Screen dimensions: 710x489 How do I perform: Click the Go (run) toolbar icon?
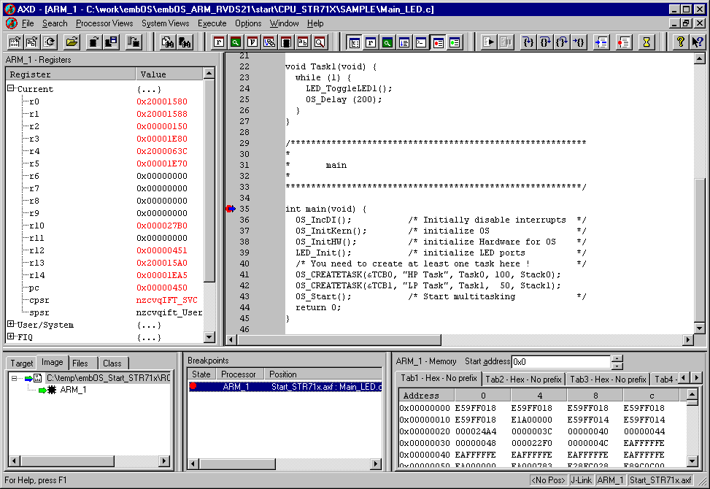(x=489, y=42)
